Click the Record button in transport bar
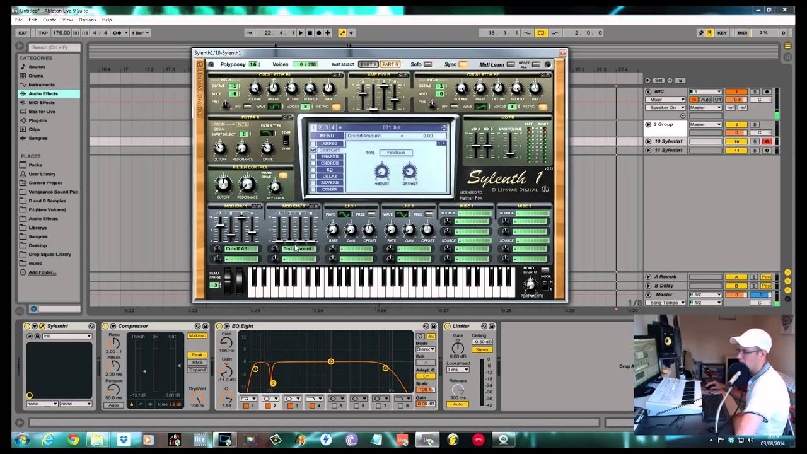 coord(318,33)
